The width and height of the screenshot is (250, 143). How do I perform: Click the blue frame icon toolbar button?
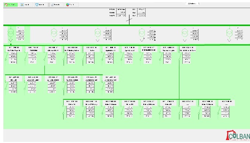point(26,5)
